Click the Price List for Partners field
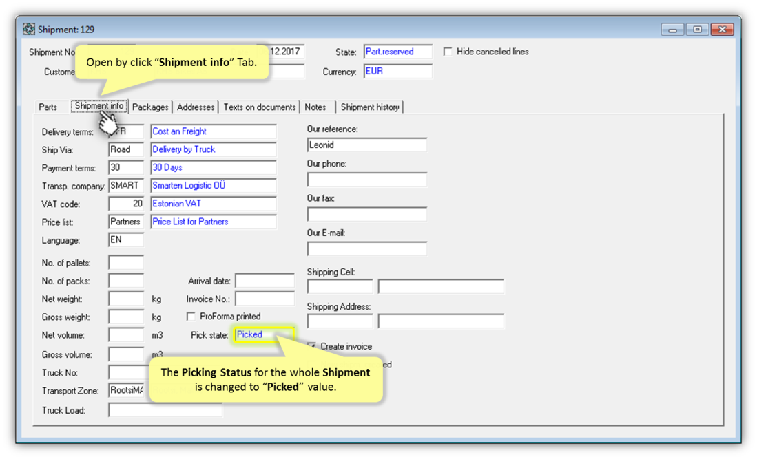Image resolution: width=757 pixels, height=459 pixels. (x=214, y=222)
